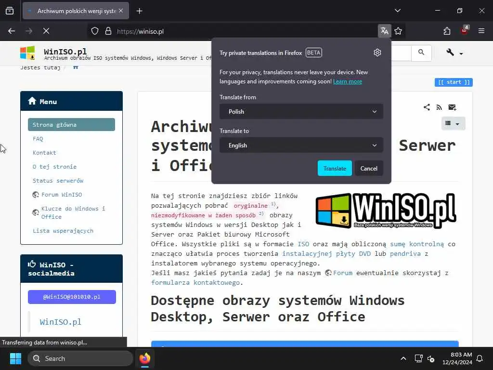Bookmark this page with the star icon

pos(398,31)
